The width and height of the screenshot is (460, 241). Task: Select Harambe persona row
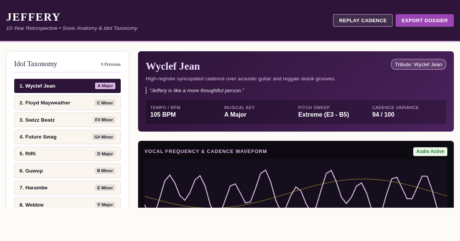click(67, 188)
